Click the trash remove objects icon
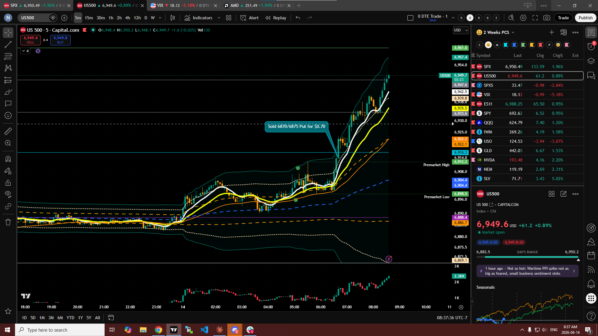This screenshot has height=336, width=598. tap(8, 222)
